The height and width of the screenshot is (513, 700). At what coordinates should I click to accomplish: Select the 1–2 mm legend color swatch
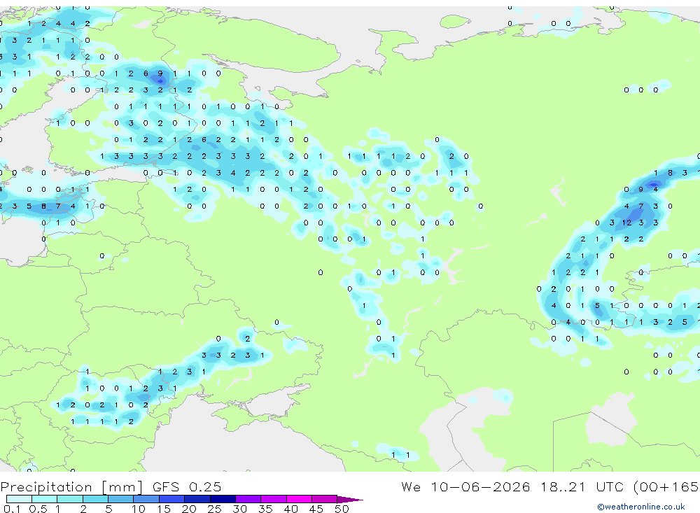69,499
